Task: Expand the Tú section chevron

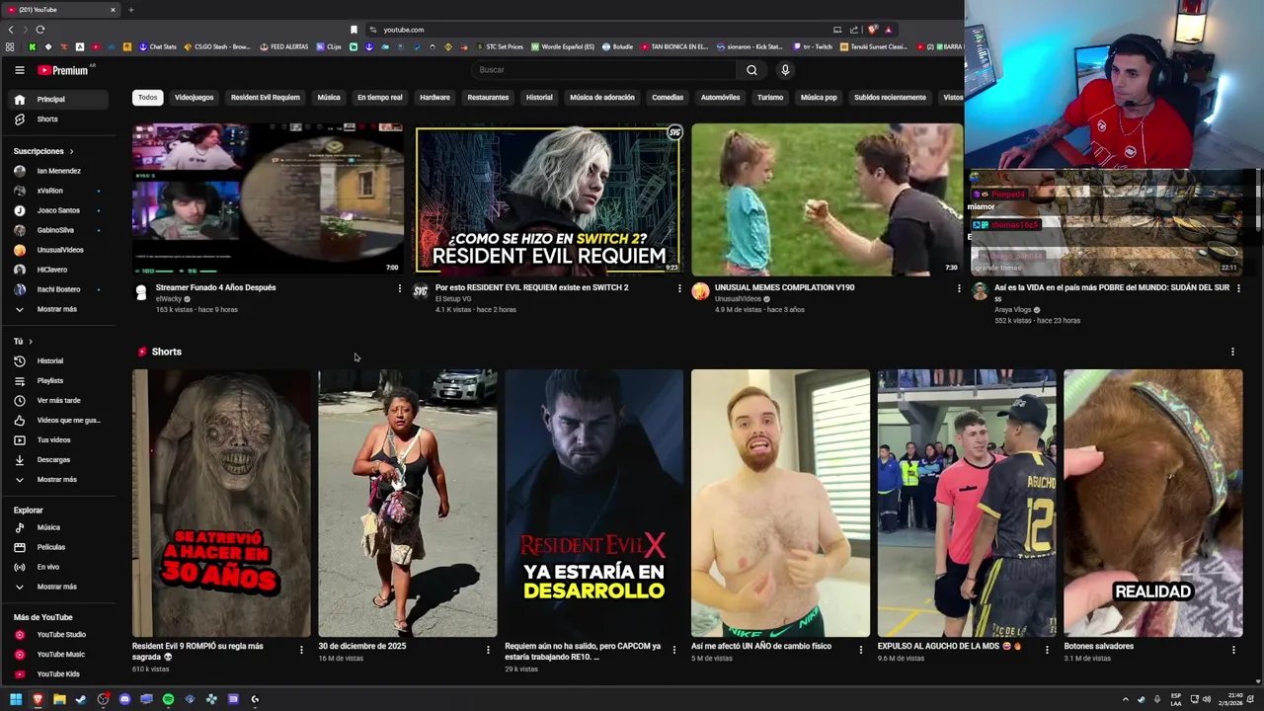Action: point(31,342)
